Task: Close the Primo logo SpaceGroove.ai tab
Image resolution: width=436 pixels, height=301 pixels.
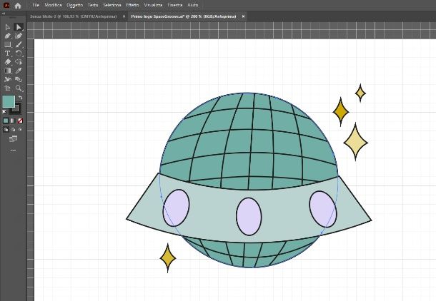Action: pyautogui.click(x=243, y=16)
